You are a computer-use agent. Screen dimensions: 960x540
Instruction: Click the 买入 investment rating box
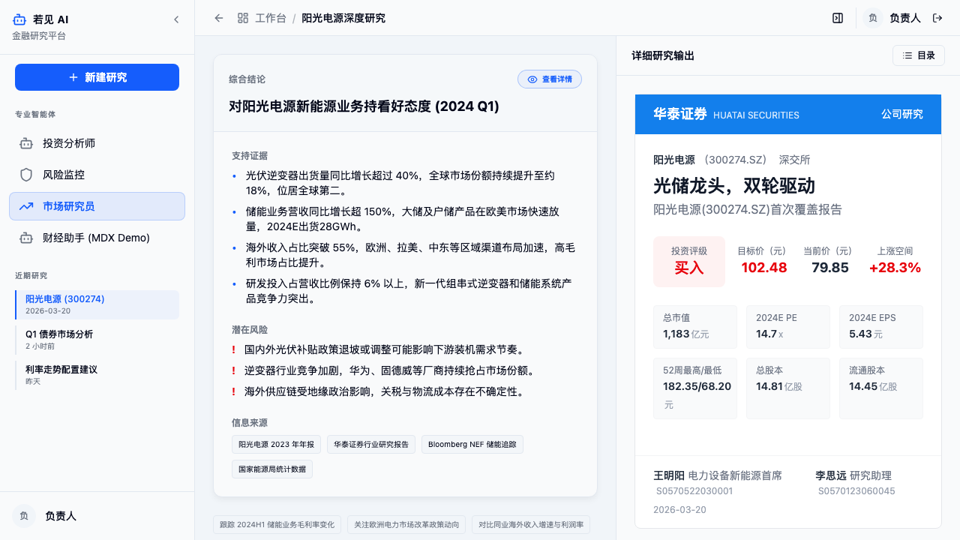pyautogui.click(x=689, y=261)
